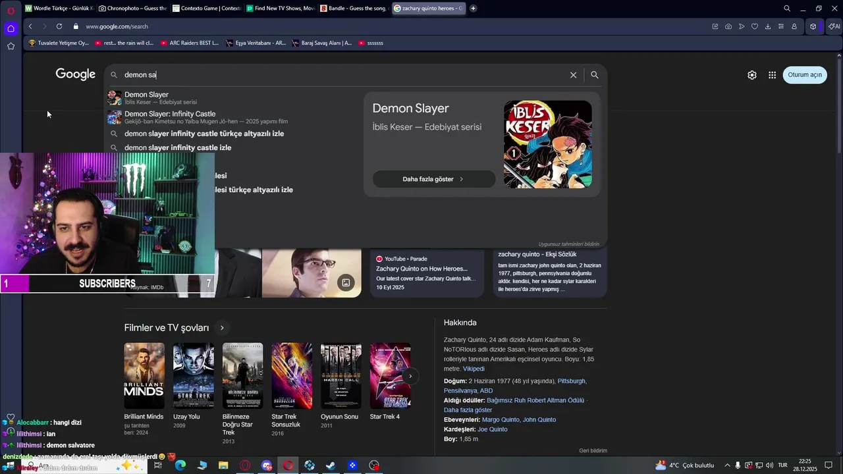Screen dimensions: 843x474
Task: Open the Star Trek Sonsuzluk poster
Action: point(292,375)
